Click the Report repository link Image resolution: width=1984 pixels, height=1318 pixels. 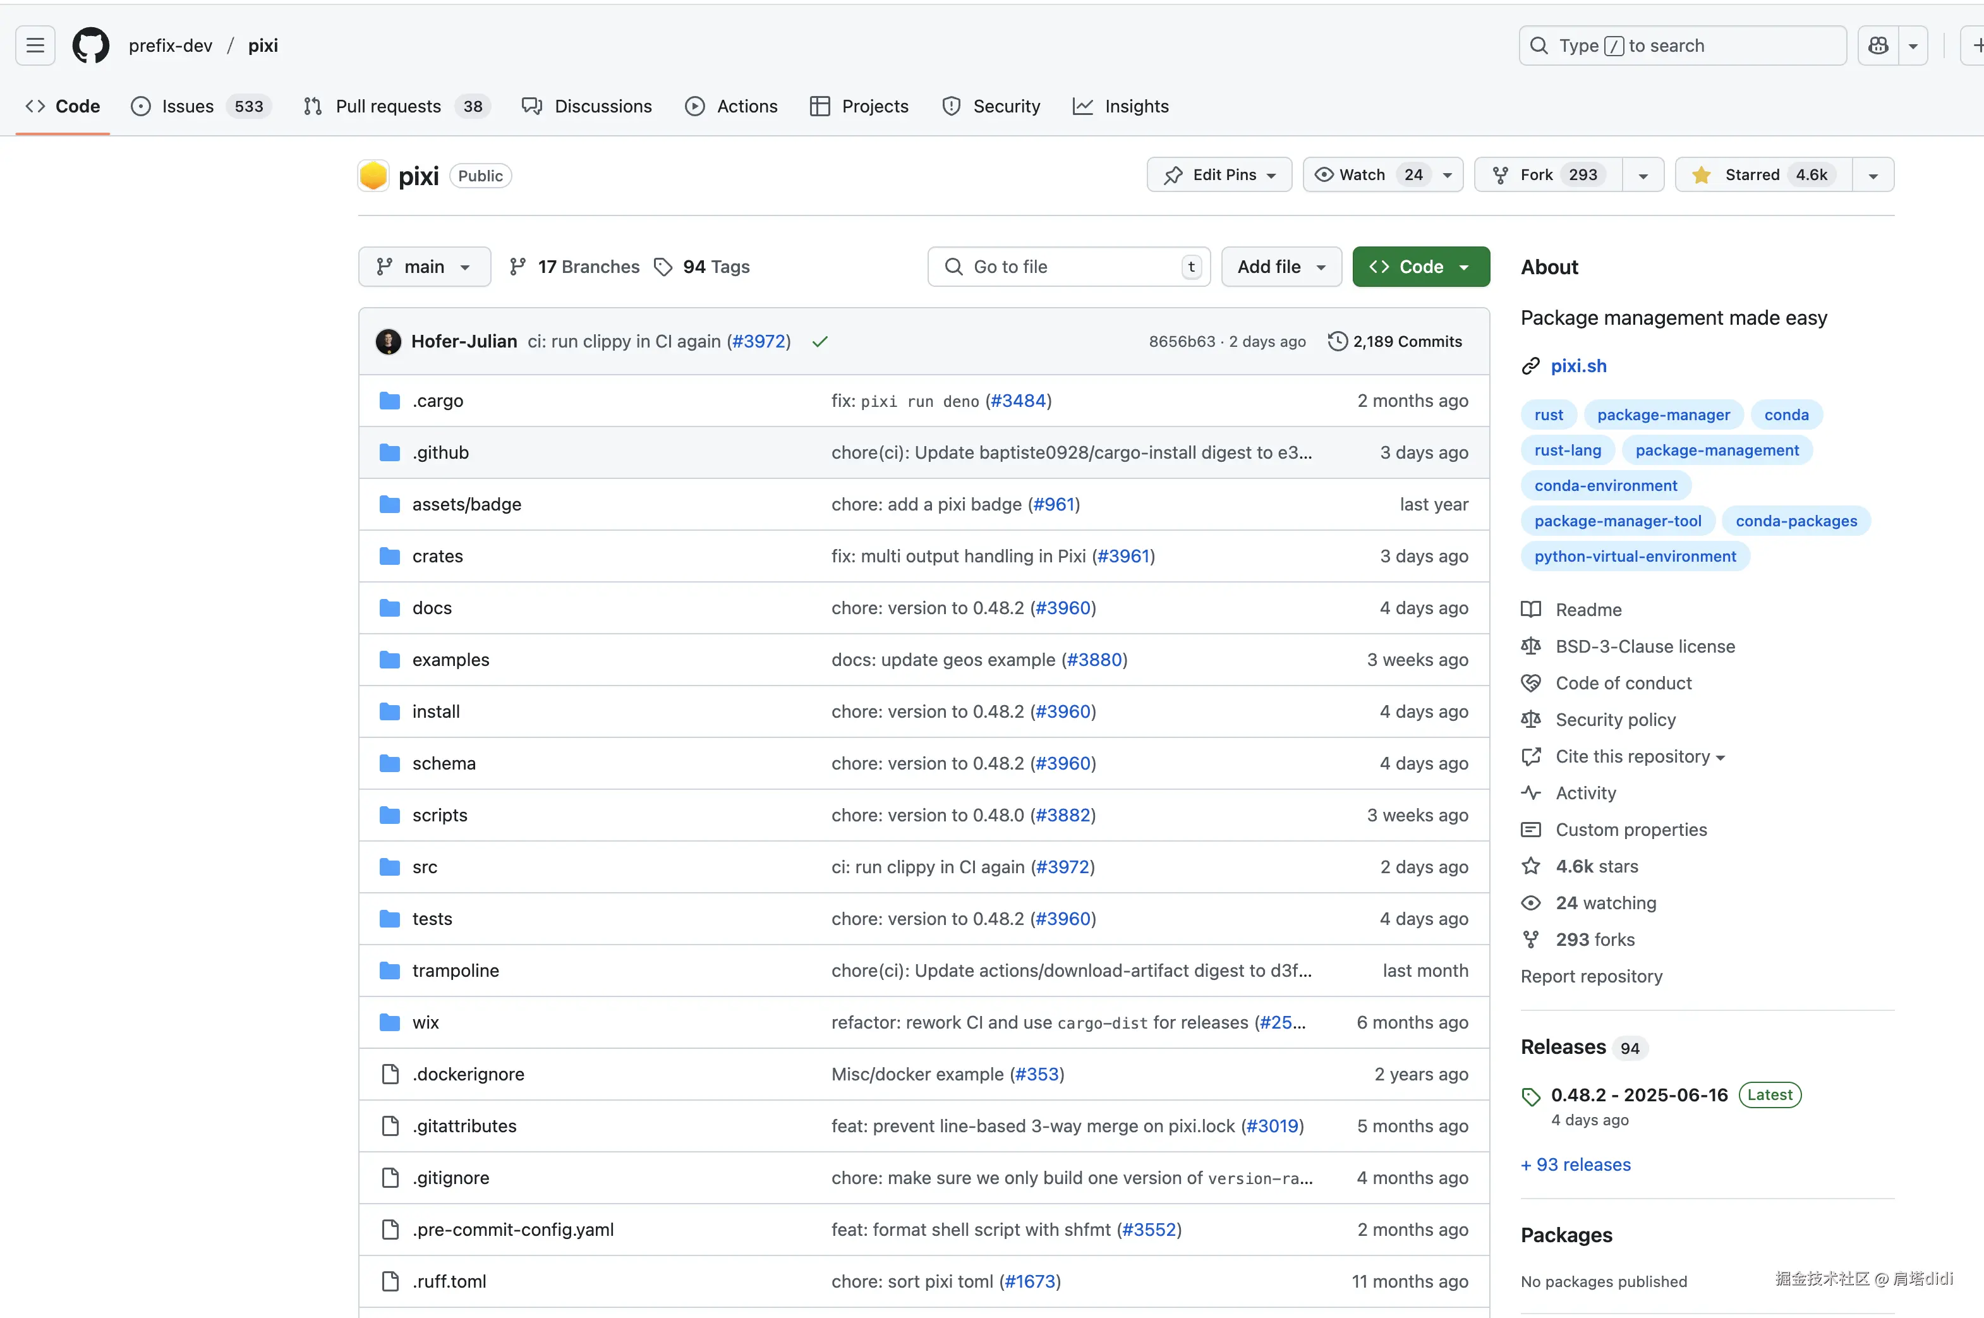(1592, 977)
